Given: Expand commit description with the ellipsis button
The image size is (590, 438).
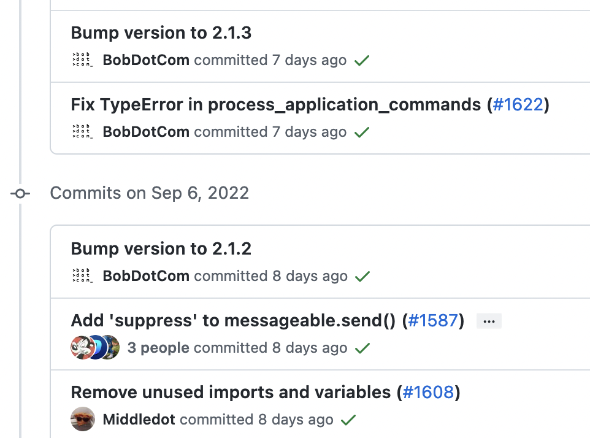Looking at the screenshot, I should [x=488, y=320].
